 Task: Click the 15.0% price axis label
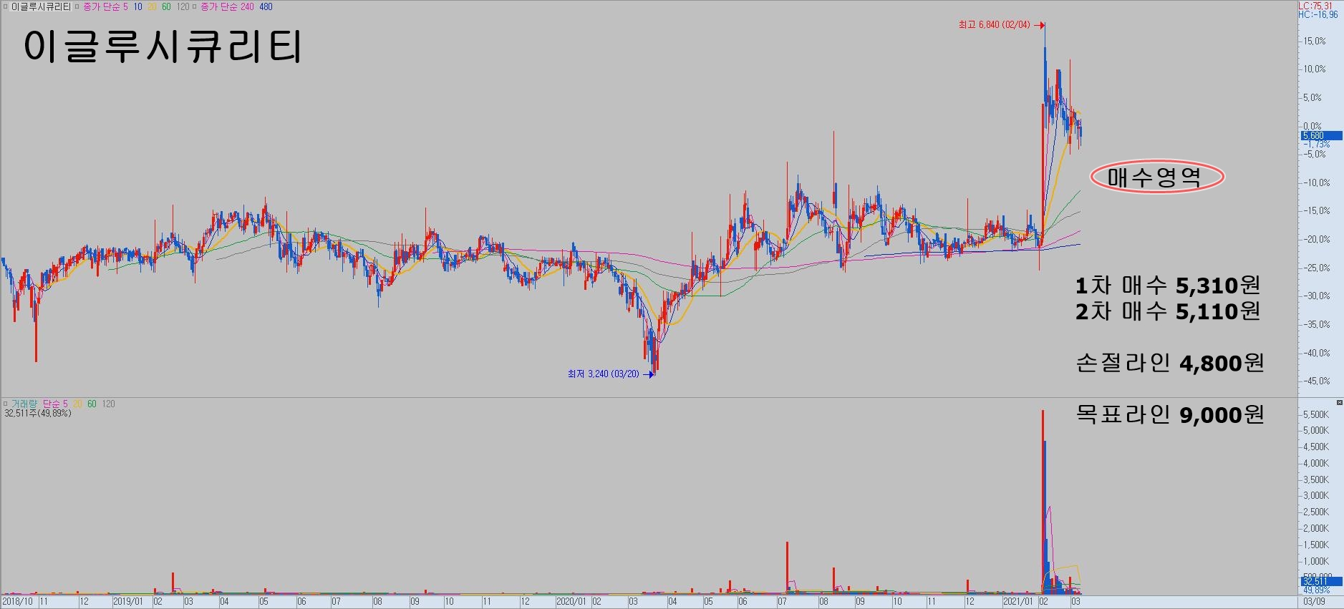click(1315, 41)
